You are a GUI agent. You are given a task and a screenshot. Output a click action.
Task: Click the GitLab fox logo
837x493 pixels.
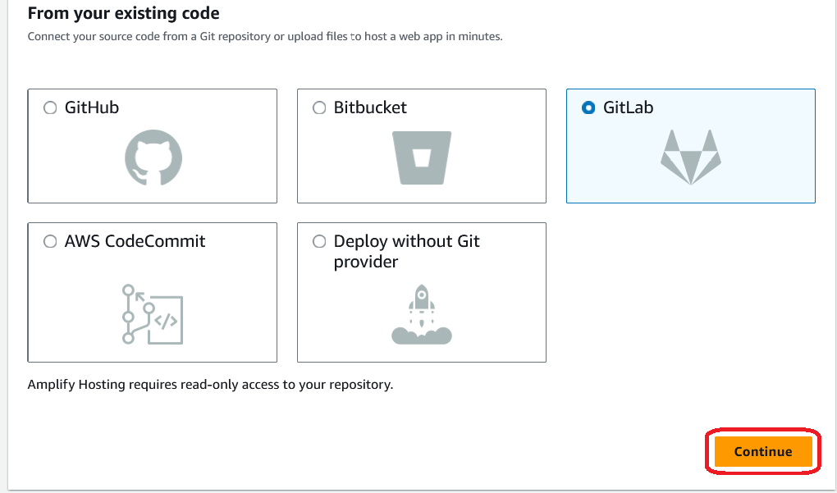pyautogui.click(x=690, y=156)
